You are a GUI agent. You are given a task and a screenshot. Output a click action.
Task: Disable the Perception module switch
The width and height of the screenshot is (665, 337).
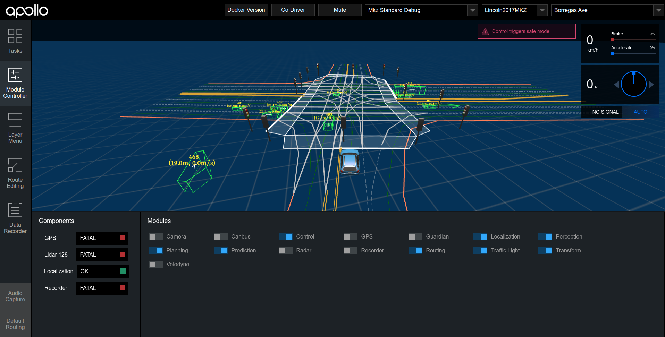click(x=545, y=237)
